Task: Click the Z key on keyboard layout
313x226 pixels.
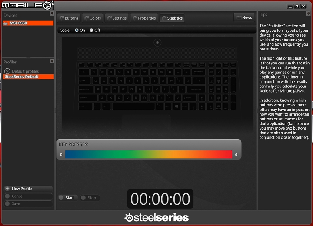Action: (x=102, y=98)
